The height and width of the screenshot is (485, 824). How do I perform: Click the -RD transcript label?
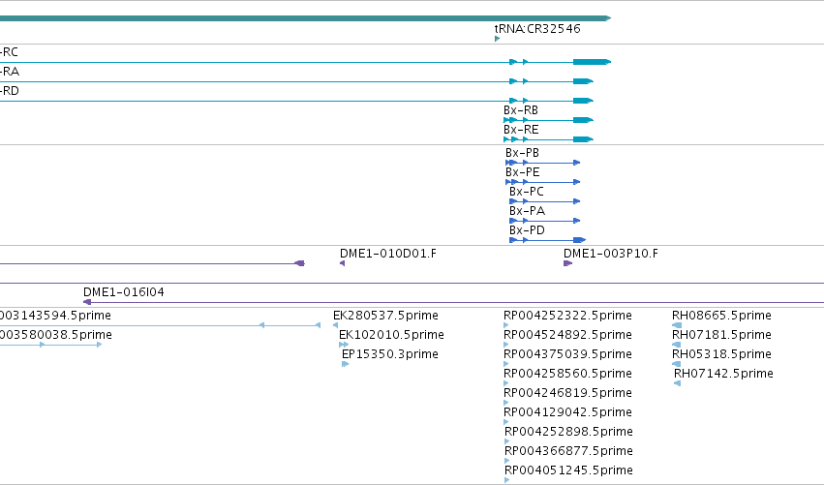point(10,91)
